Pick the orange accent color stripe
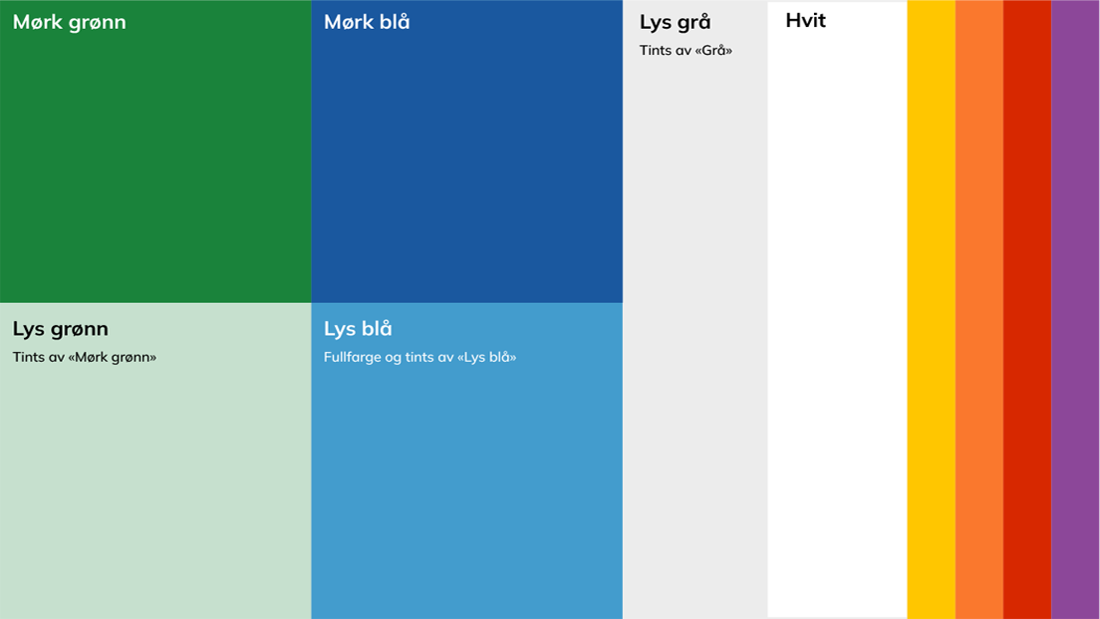Image resolution: width=1100 pixels, height=619 pixels. (x=979, y=309)
